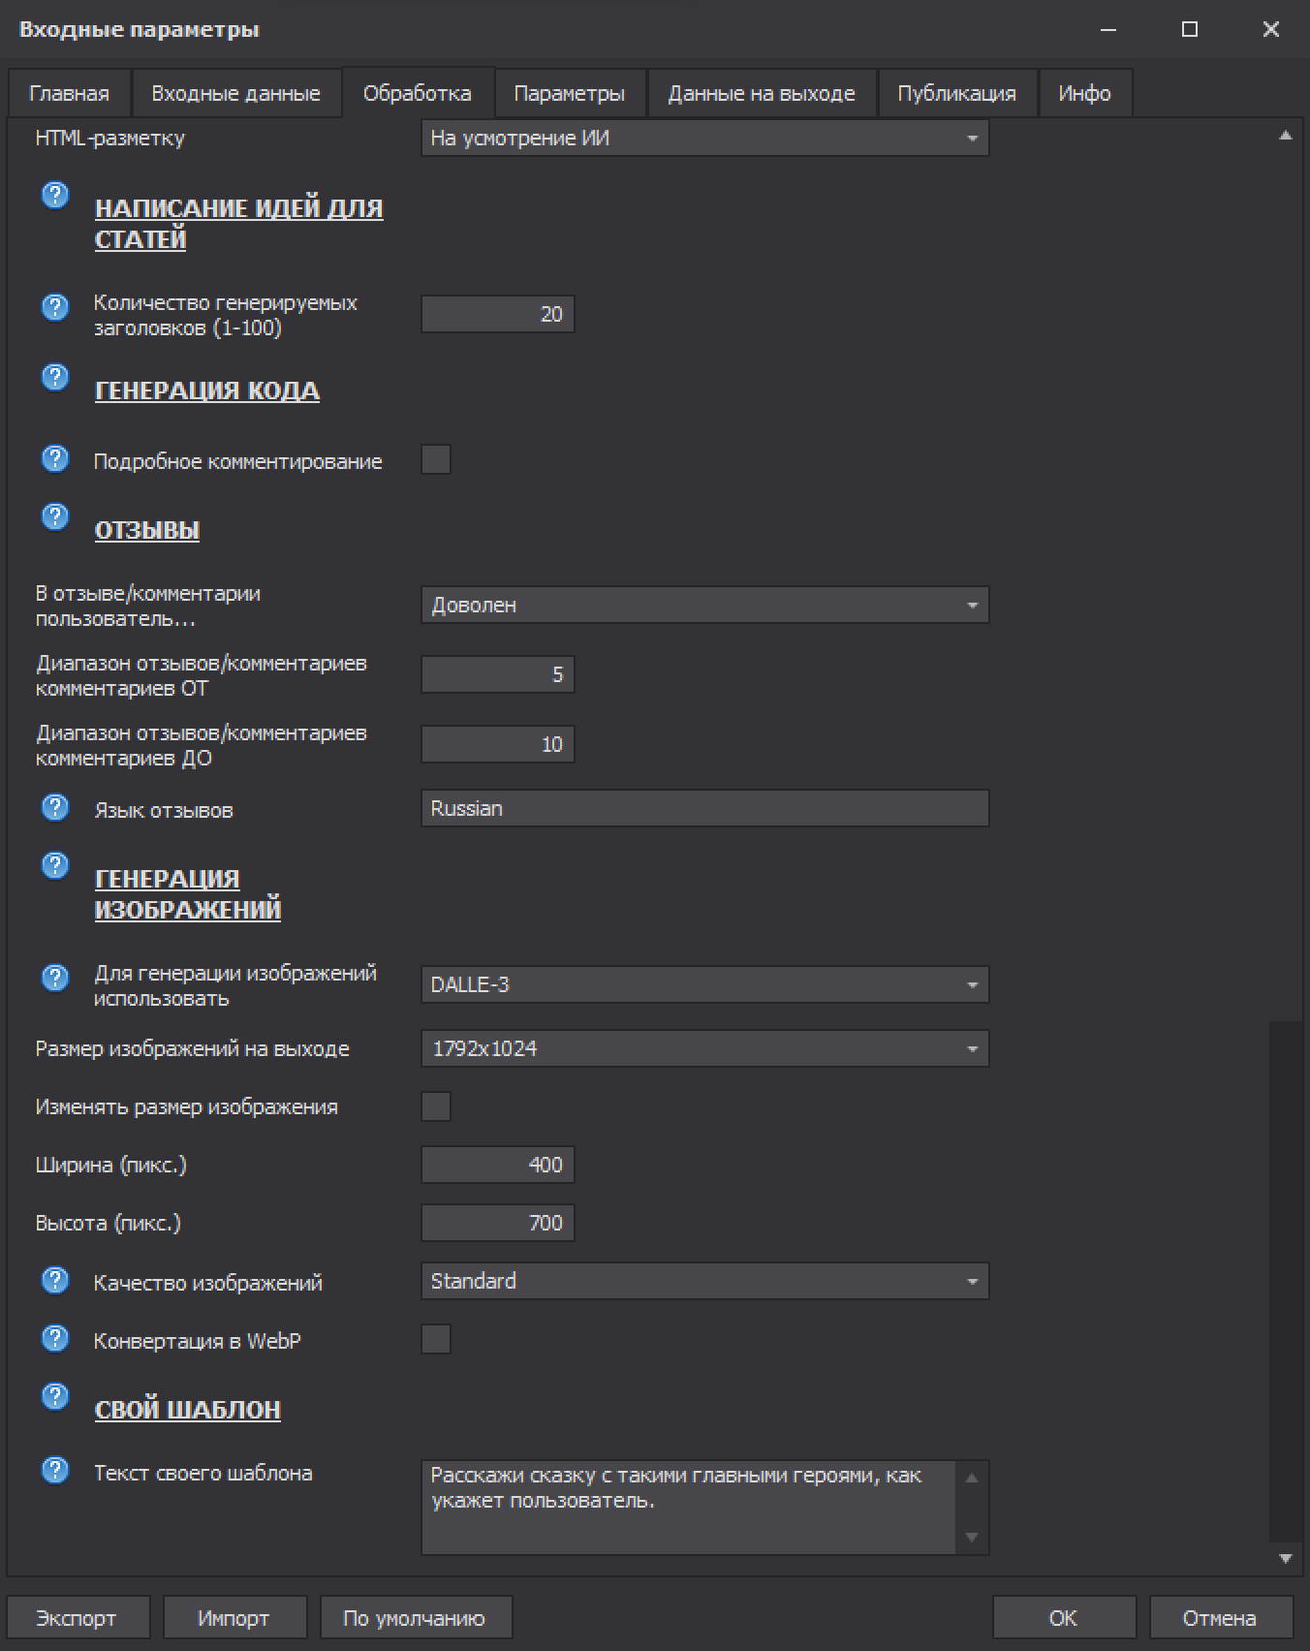Click help icon next to ОТЗЫВЫ heading
1310x1651 pixels.
pos(55,516)
